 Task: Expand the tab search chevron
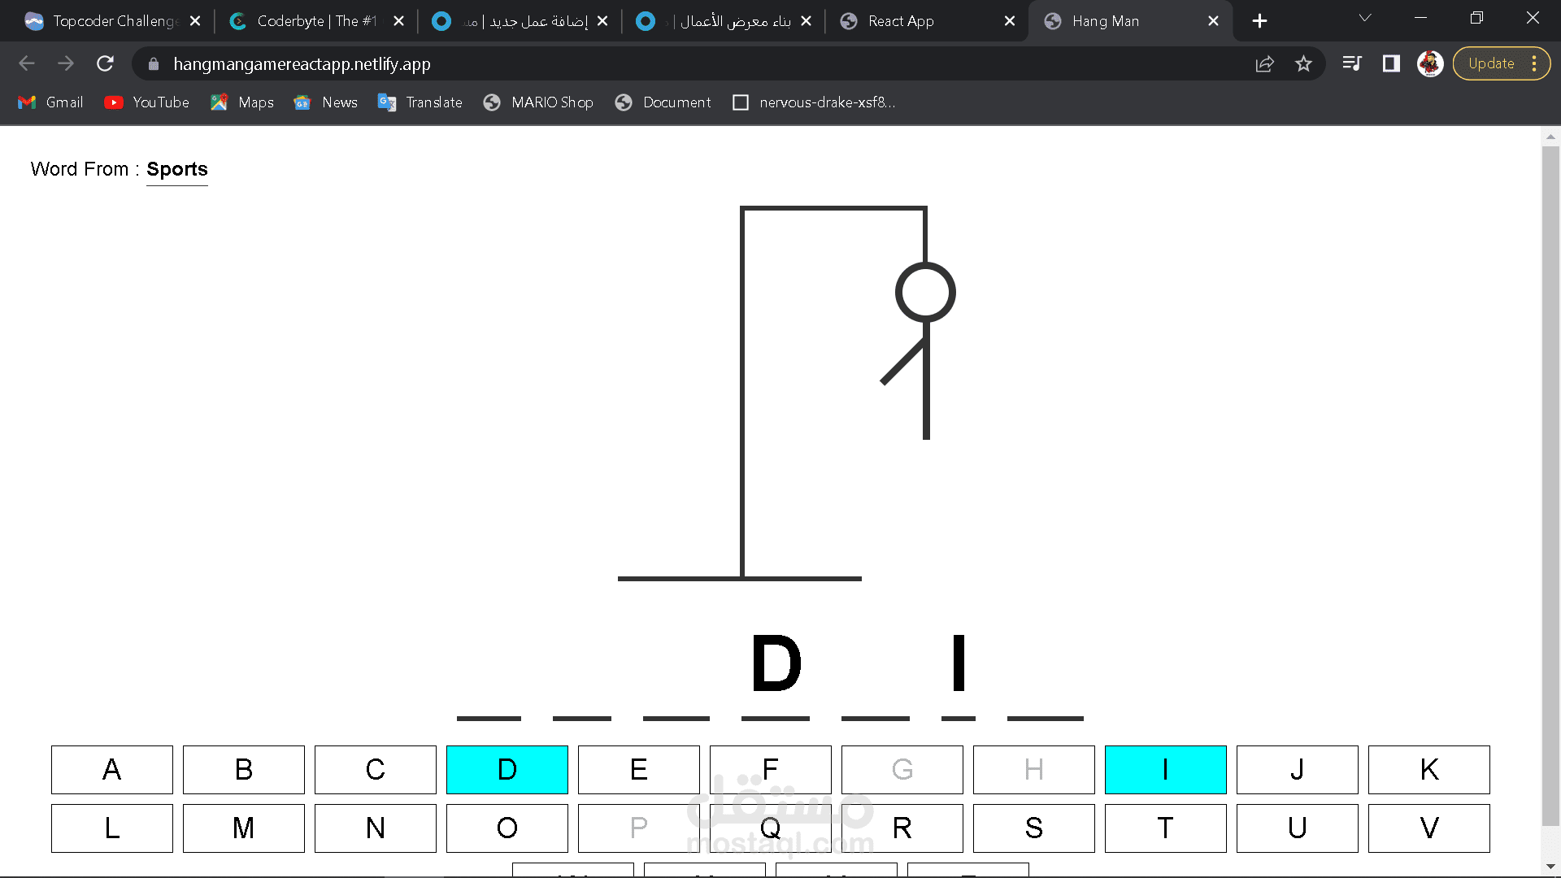coord(1365,18)
